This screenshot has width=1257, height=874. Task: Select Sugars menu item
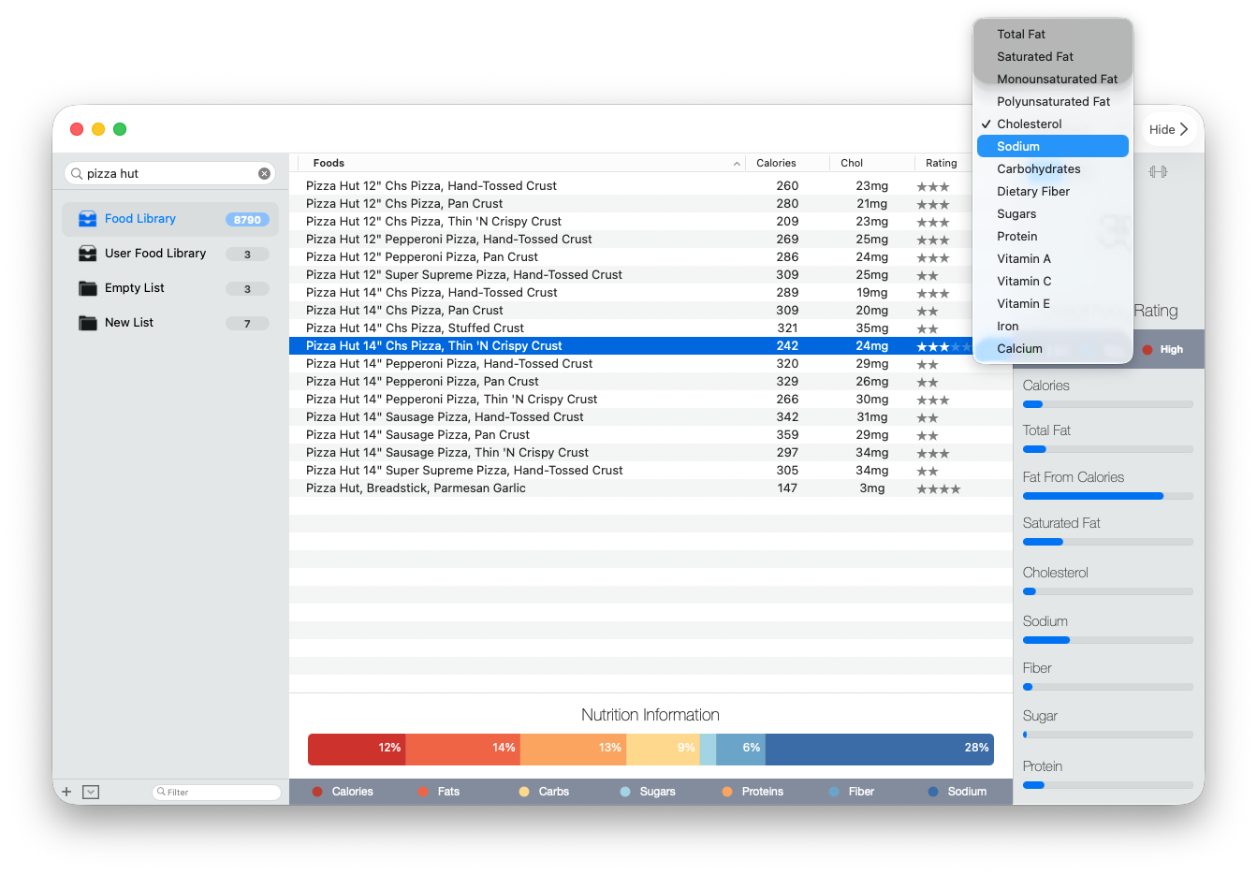point(1053,213)
